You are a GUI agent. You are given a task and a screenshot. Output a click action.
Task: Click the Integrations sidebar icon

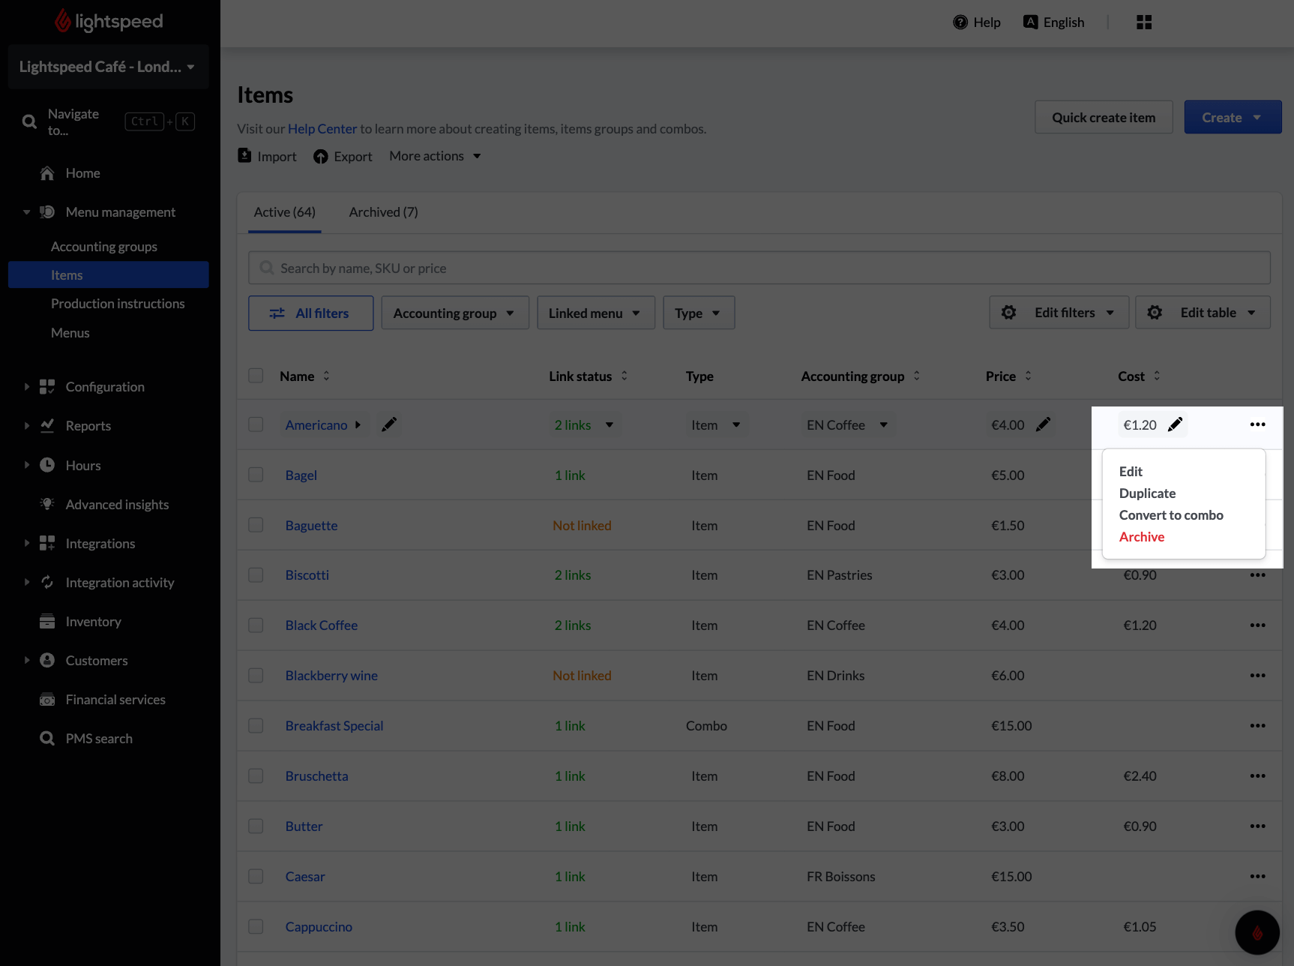47,543
